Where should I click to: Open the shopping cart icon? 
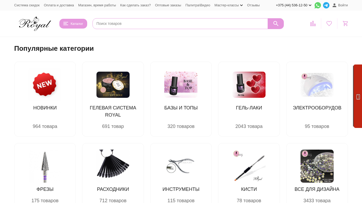[345, 24]
